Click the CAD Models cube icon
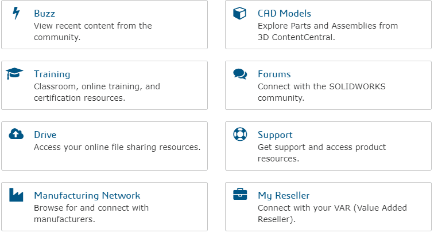Screen dimensions: 434x233 pyautogui.click(x=240, y=13)
